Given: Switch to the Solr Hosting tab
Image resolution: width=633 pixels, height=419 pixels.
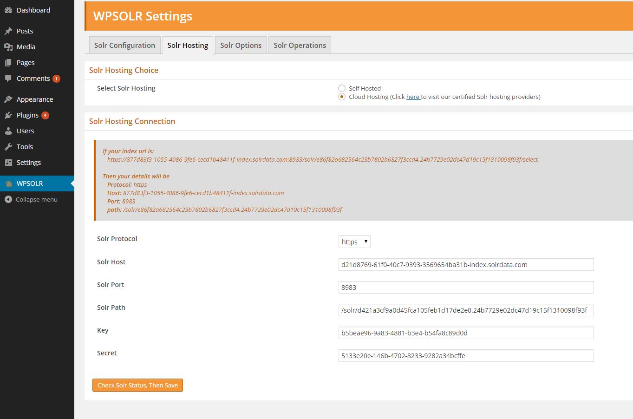Looking at the screenshot, I should pos(188,45).
